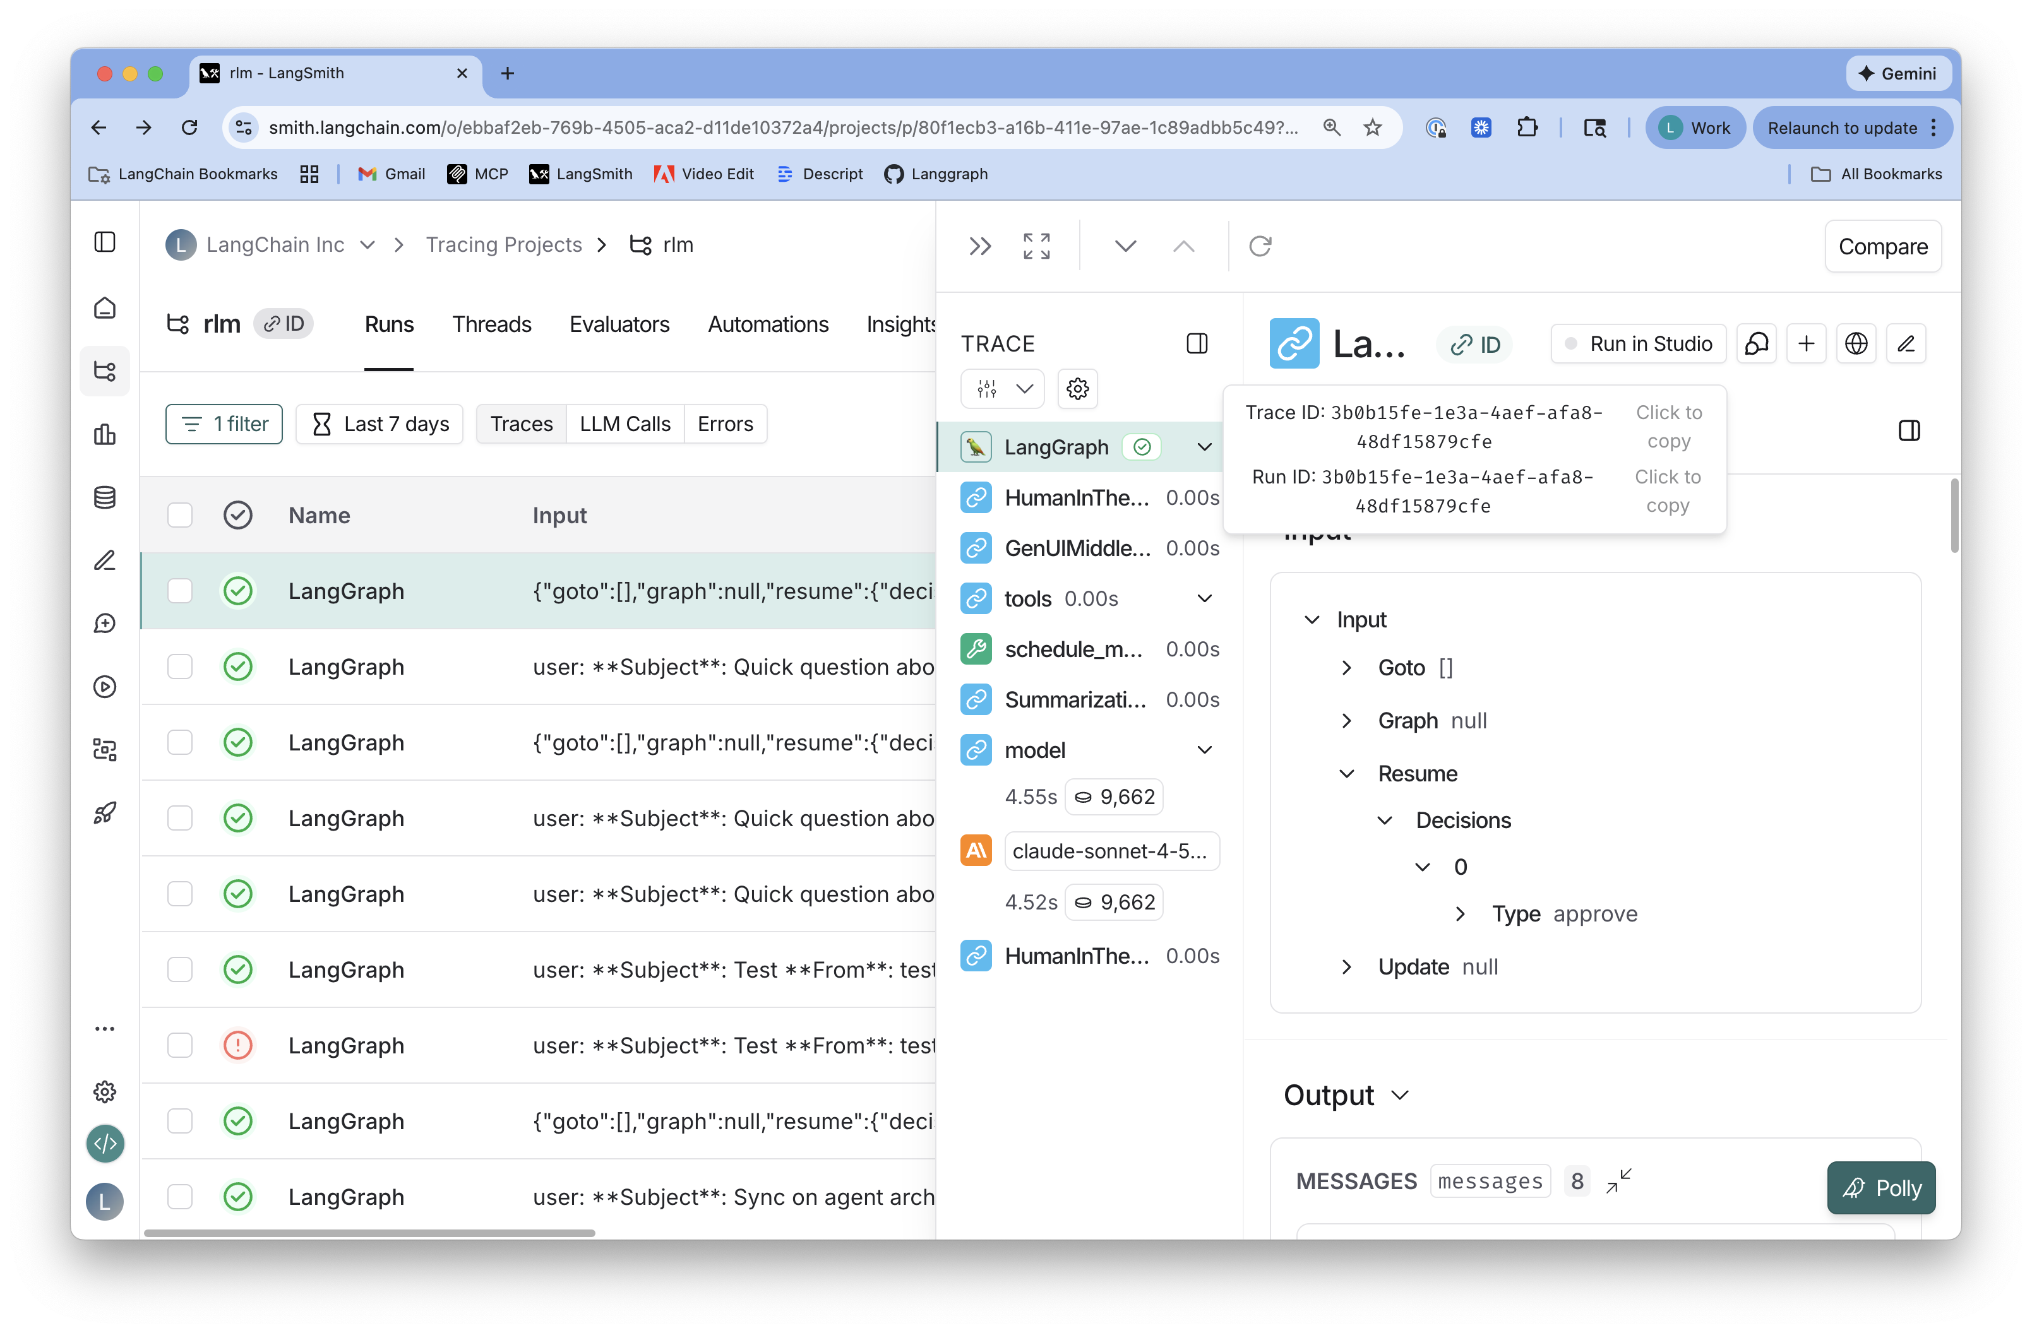Image resolution: width=2032 pixels, height=1333 pixels.
Task: Click the Chrome address bar URL
Action: point(782,128)
